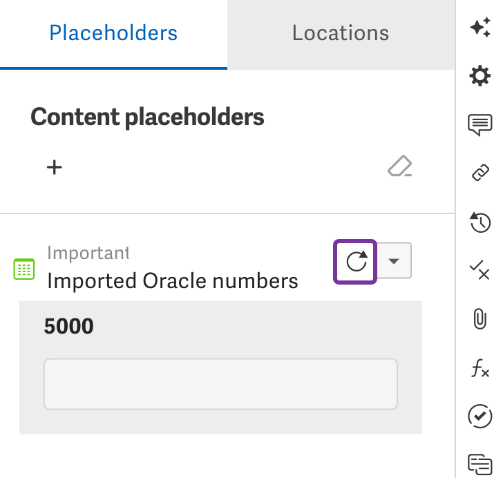Click the empty text field under 5000
This screenshot has height=478, width=503.
tap(220, 384)
